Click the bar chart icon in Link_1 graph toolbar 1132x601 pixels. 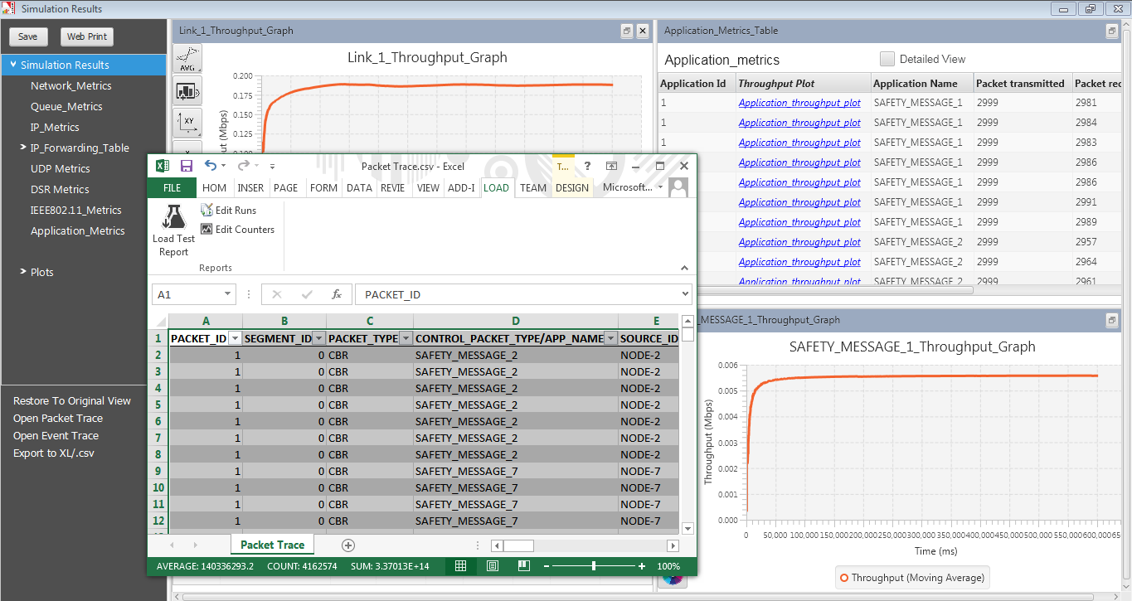point(187,91)
